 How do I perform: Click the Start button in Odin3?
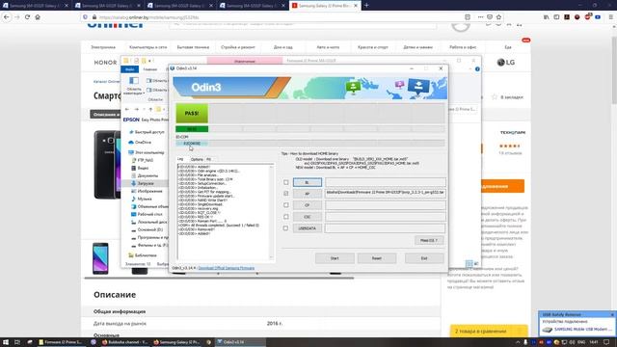335,258
